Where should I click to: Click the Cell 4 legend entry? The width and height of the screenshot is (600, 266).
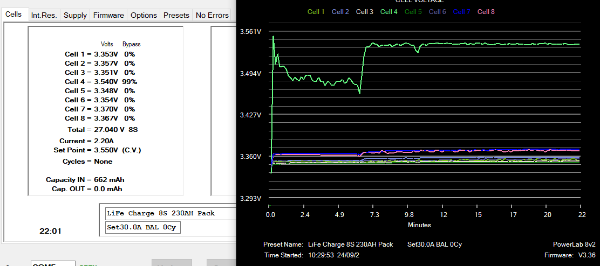click(x=388, y=11)
